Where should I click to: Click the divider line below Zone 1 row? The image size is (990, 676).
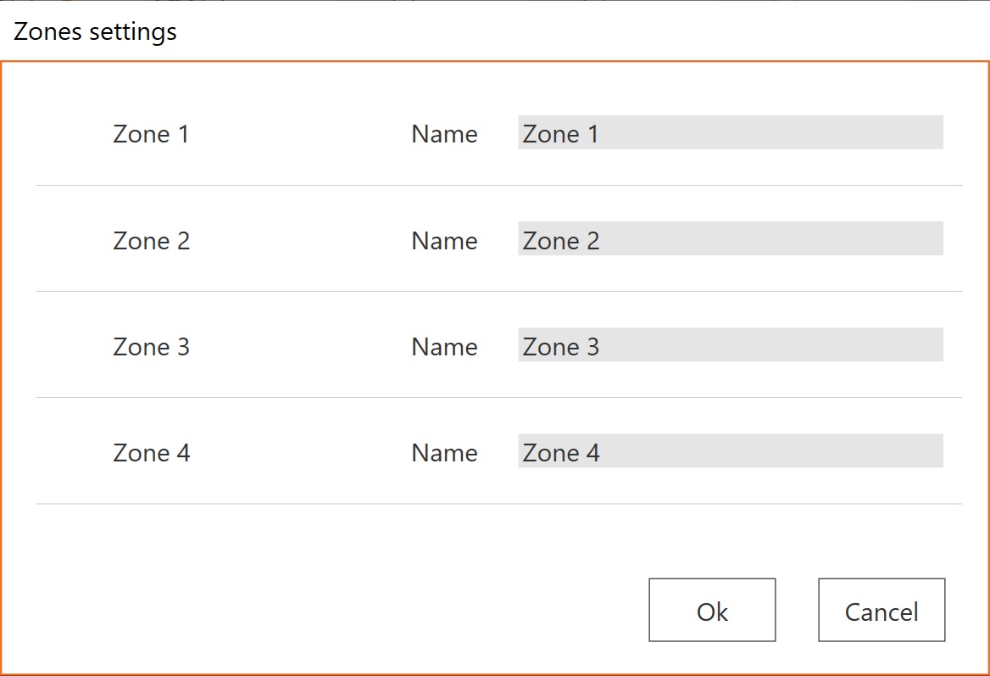pyautogui.click(x=498, y=185)
